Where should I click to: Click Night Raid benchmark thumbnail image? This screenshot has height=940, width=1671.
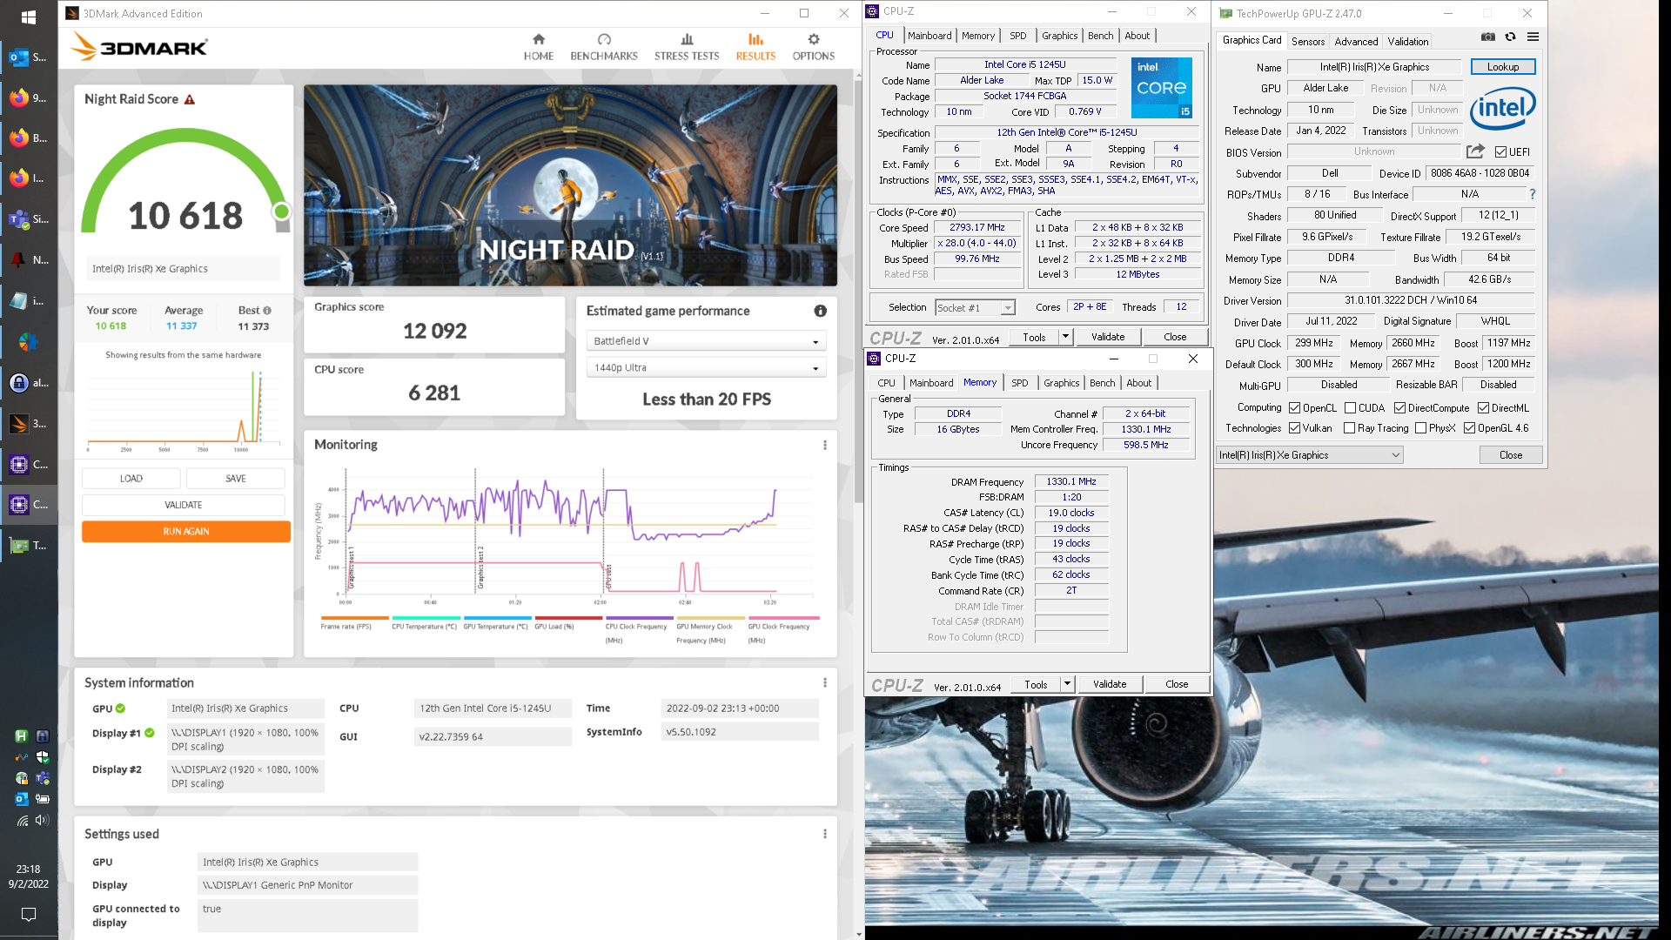tap(570, 185)
